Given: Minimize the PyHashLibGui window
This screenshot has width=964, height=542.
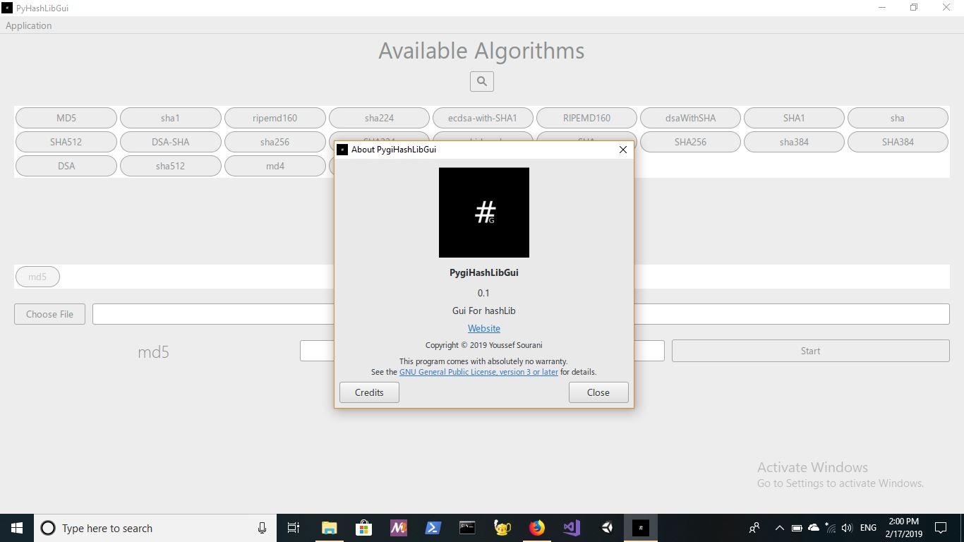Looking at the screenshot, I should pos(882,8).
